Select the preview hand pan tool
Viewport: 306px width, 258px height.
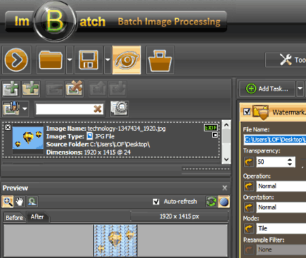pyautogui.click(x=20, y=201)
